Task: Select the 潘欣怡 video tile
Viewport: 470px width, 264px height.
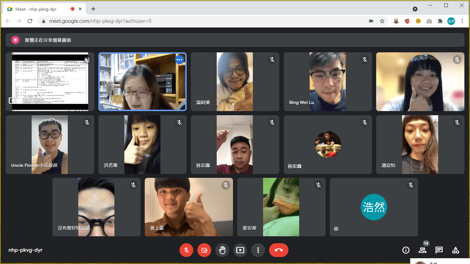Action: 420,145
